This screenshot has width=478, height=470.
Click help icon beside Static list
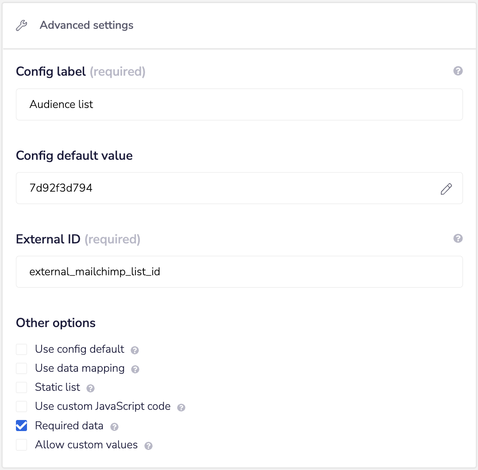pos(91,388)
